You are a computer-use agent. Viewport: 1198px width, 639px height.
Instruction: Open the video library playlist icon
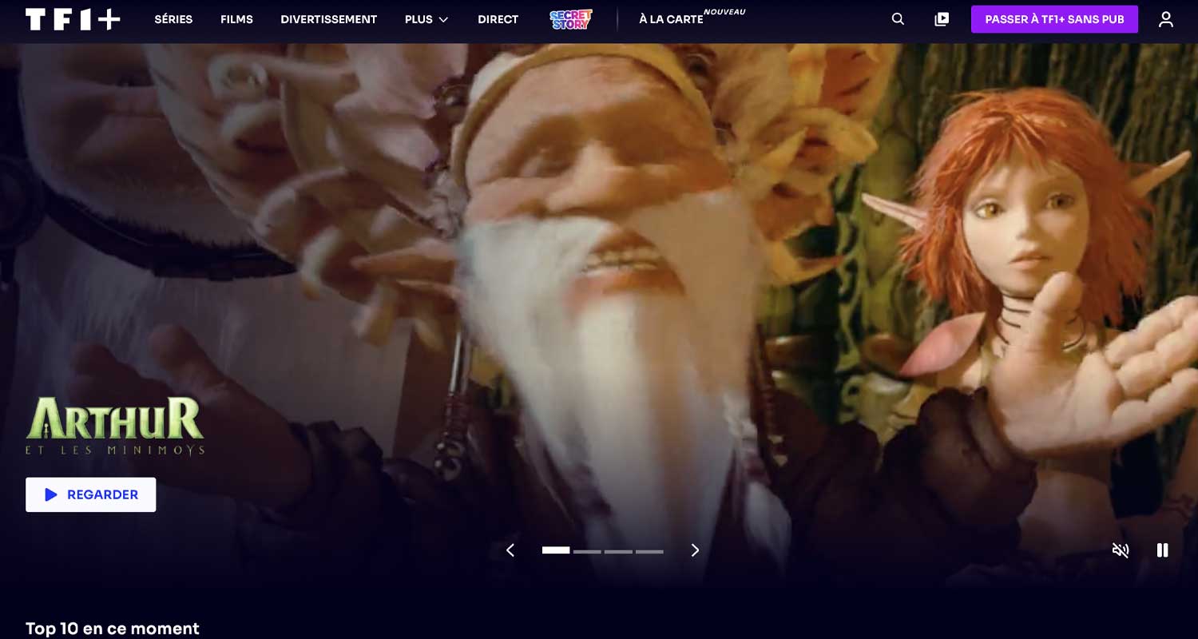(x=942, y=19)
